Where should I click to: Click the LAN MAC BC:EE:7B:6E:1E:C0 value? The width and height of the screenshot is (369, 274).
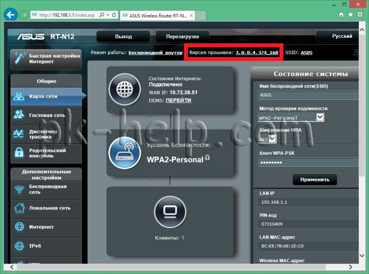pos(282,246)
